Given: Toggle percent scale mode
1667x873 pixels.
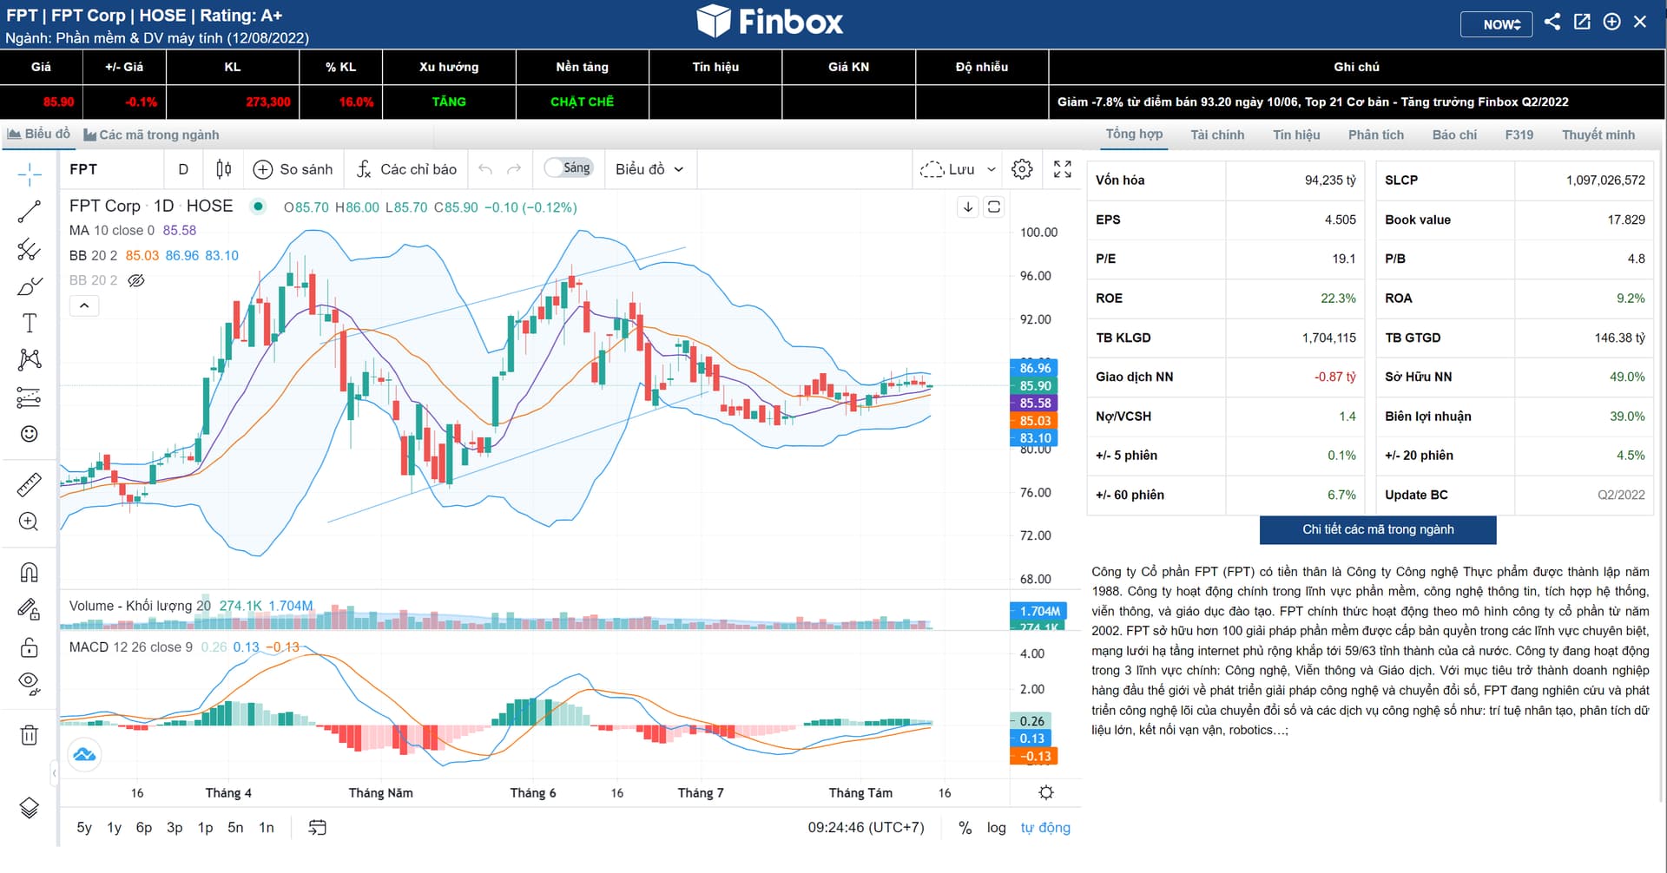Looking at the screenshot, I should point(965,828).
